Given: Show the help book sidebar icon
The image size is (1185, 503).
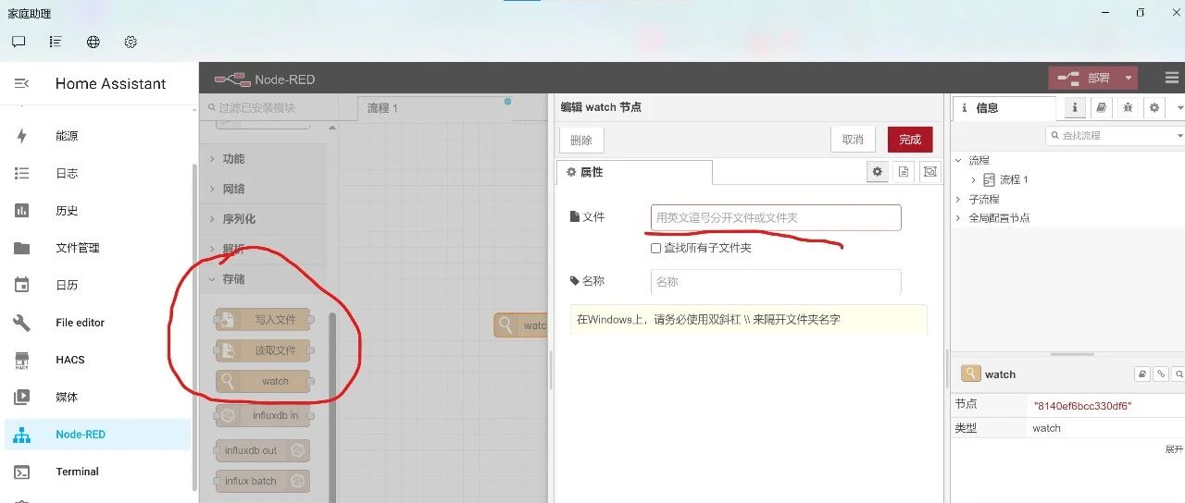Looking at the screenshot, I should click(1101, 107).
